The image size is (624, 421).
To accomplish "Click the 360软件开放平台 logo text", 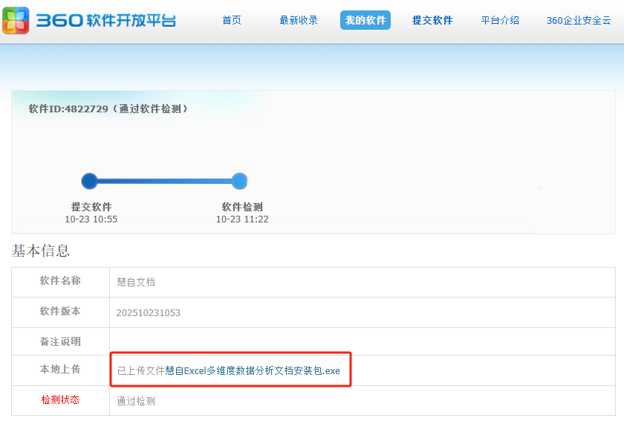I will tap(105, 20).
